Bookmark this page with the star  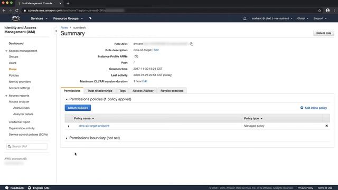point(320,11)
